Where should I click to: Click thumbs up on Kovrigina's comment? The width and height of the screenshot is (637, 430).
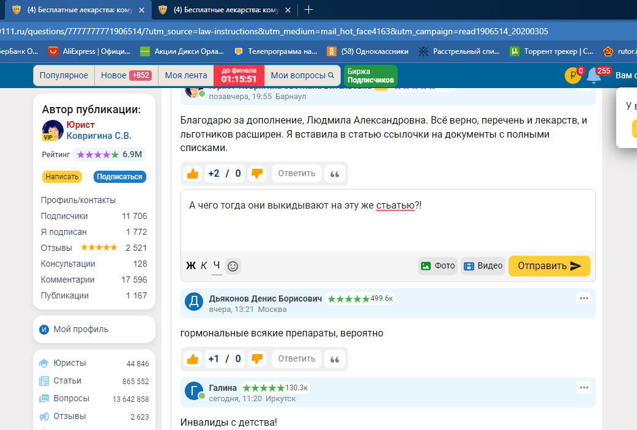(x=193, y=174)
